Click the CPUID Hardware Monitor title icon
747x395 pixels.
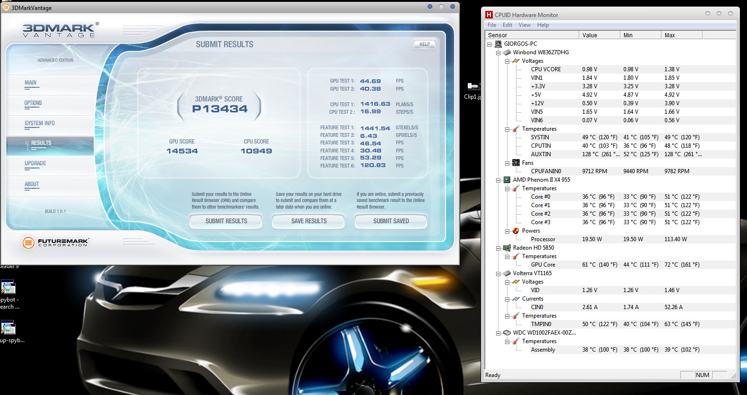(x=489, y=15)
